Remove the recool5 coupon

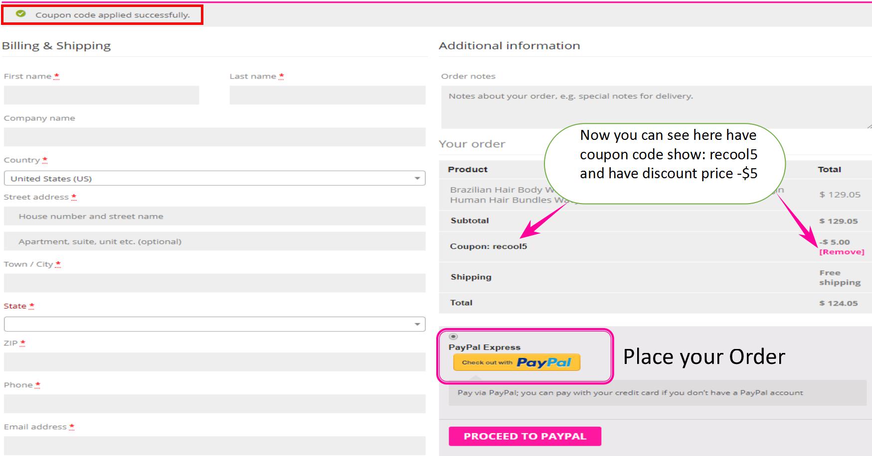click(x=842, y=252)
